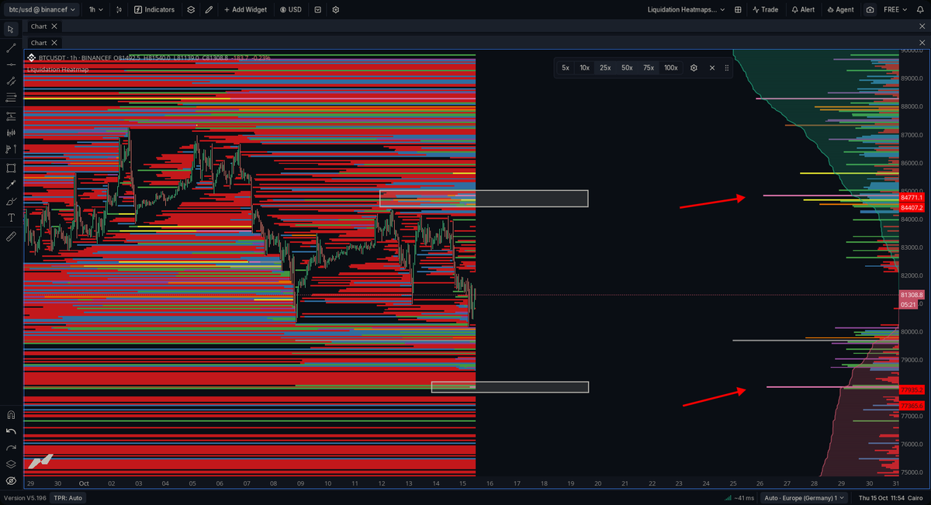Screen dimensions: 931x505
Task: Open the 1h timeframe dropdown
Action: coord(95,10)
